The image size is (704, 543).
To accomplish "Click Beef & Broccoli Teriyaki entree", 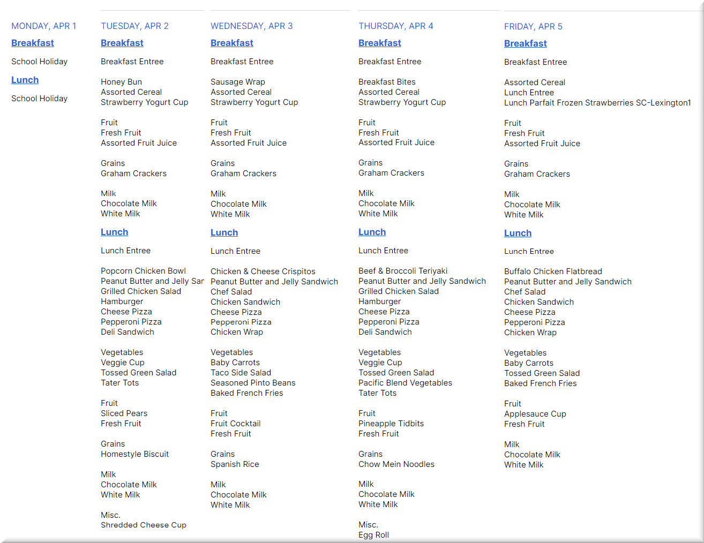I will [x=403, y=271].
